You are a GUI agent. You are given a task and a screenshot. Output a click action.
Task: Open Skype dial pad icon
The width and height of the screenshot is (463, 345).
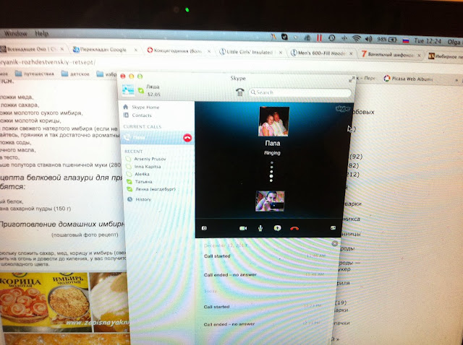239,92
